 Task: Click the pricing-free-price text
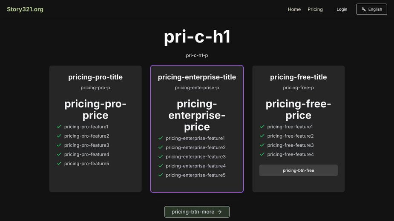298,110
